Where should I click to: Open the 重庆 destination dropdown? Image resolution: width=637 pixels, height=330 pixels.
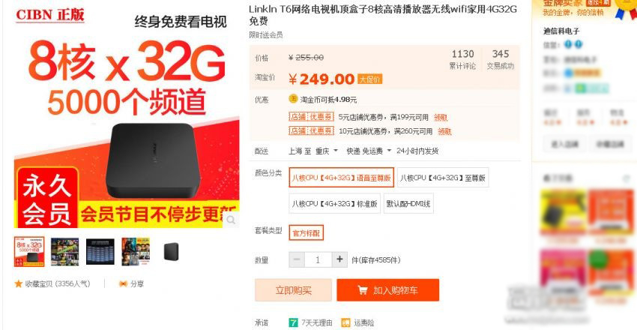pos(327,151)
